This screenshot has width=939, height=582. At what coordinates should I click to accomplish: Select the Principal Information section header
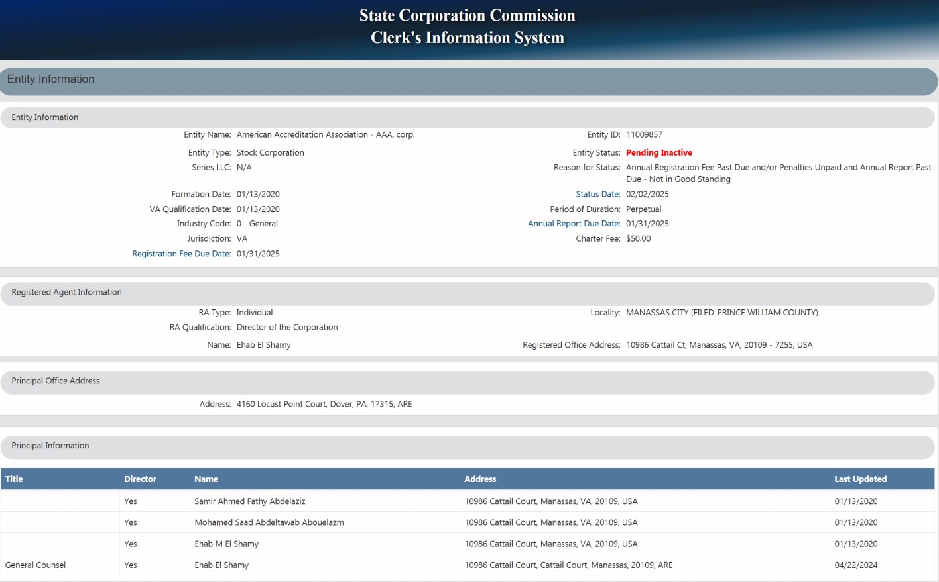point(50,446)
